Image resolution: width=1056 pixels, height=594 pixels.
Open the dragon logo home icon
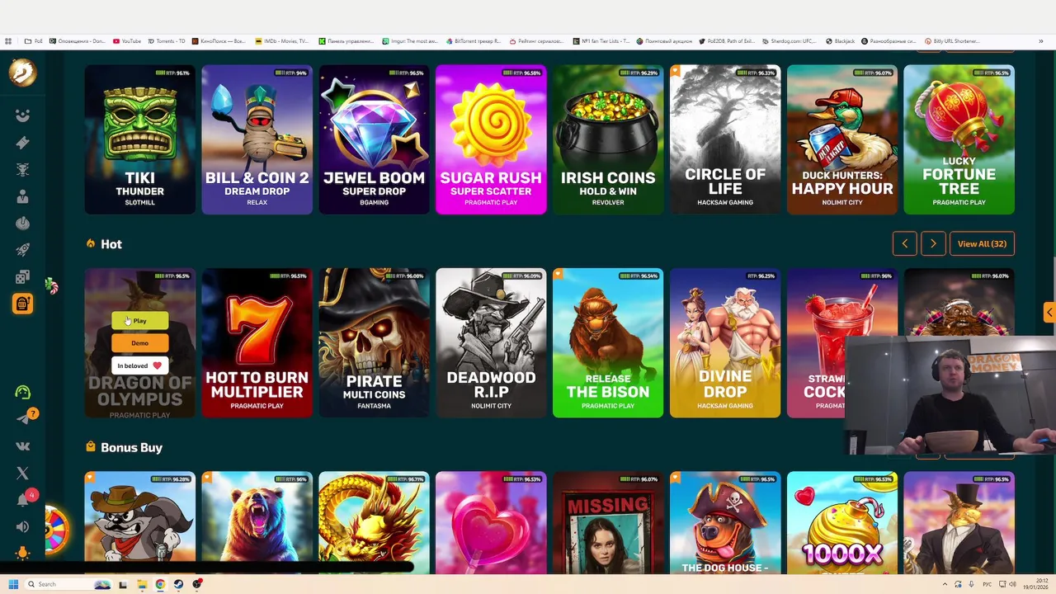[22, 73]
